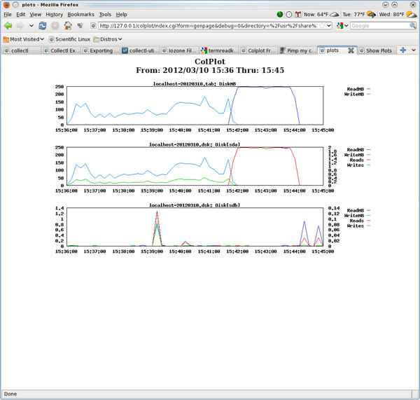Screen dimensions: 420x400
Task: Close the plots tab
Action: (x=351, y=50)
